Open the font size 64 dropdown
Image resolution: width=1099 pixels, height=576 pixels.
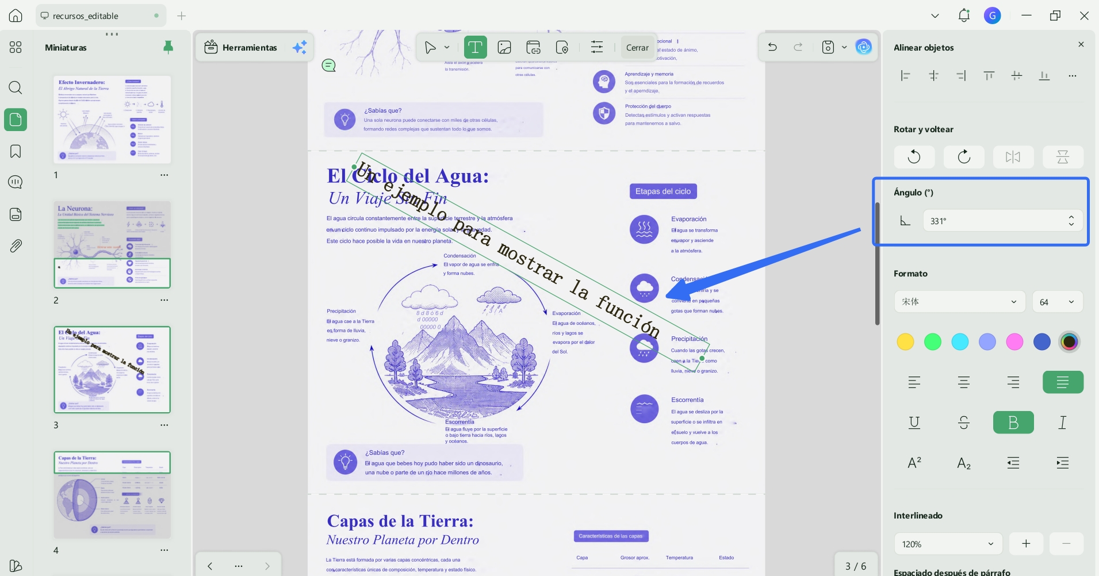[x=1058, y=302]
